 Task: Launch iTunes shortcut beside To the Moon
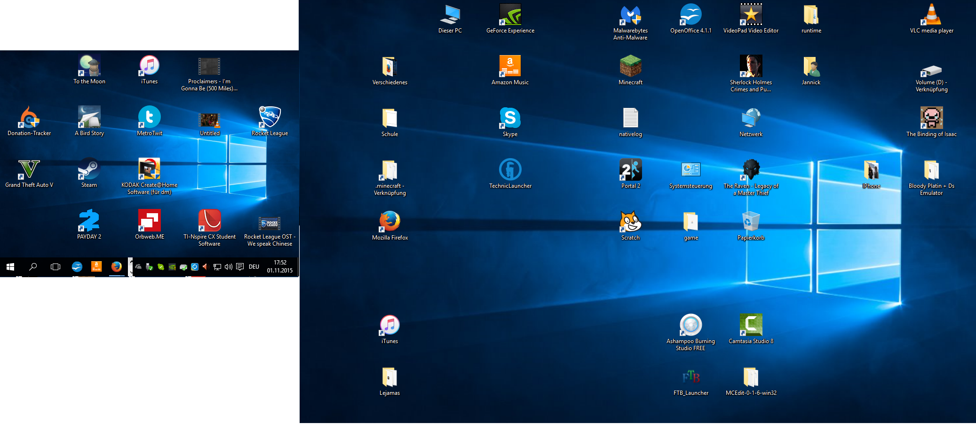tap(150, 70)
